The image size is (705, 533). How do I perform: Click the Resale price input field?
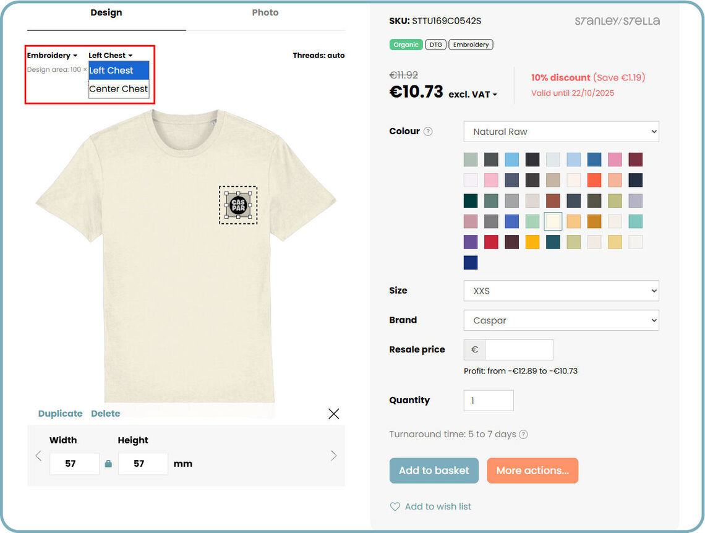(x=518, y=350)
